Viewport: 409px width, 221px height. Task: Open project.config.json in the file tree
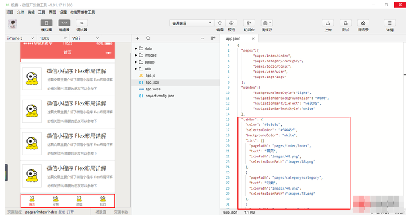click(159, 96)
